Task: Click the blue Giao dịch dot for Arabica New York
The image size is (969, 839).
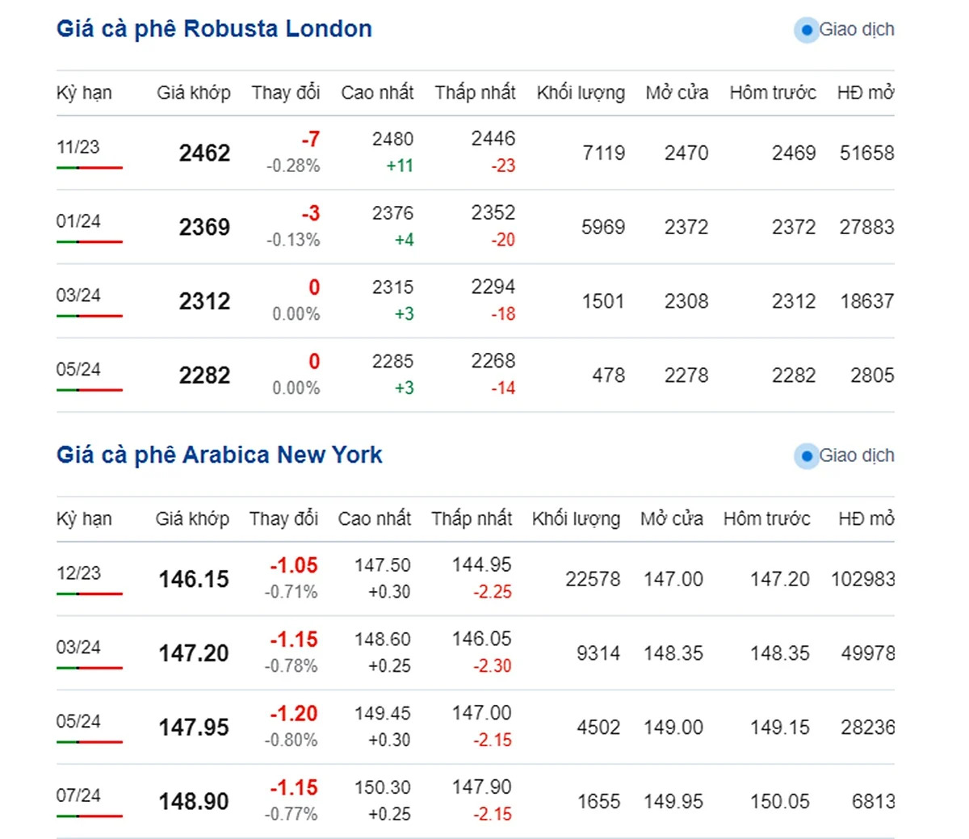Action: tap(806, 456)
